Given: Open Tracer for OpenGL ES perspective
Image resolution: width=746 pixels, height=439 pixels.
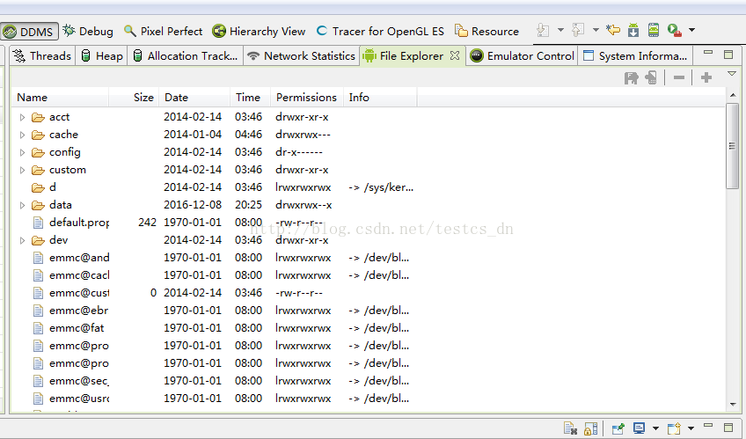Looking at the screenshot, I should [x=380, y=31].
